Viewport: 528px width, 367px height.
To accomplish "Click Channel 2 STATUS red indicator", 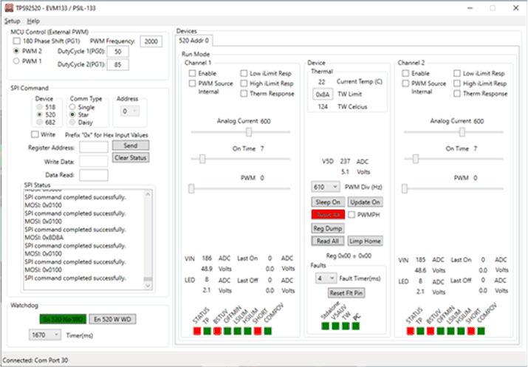I will click(x=410, y=331).
